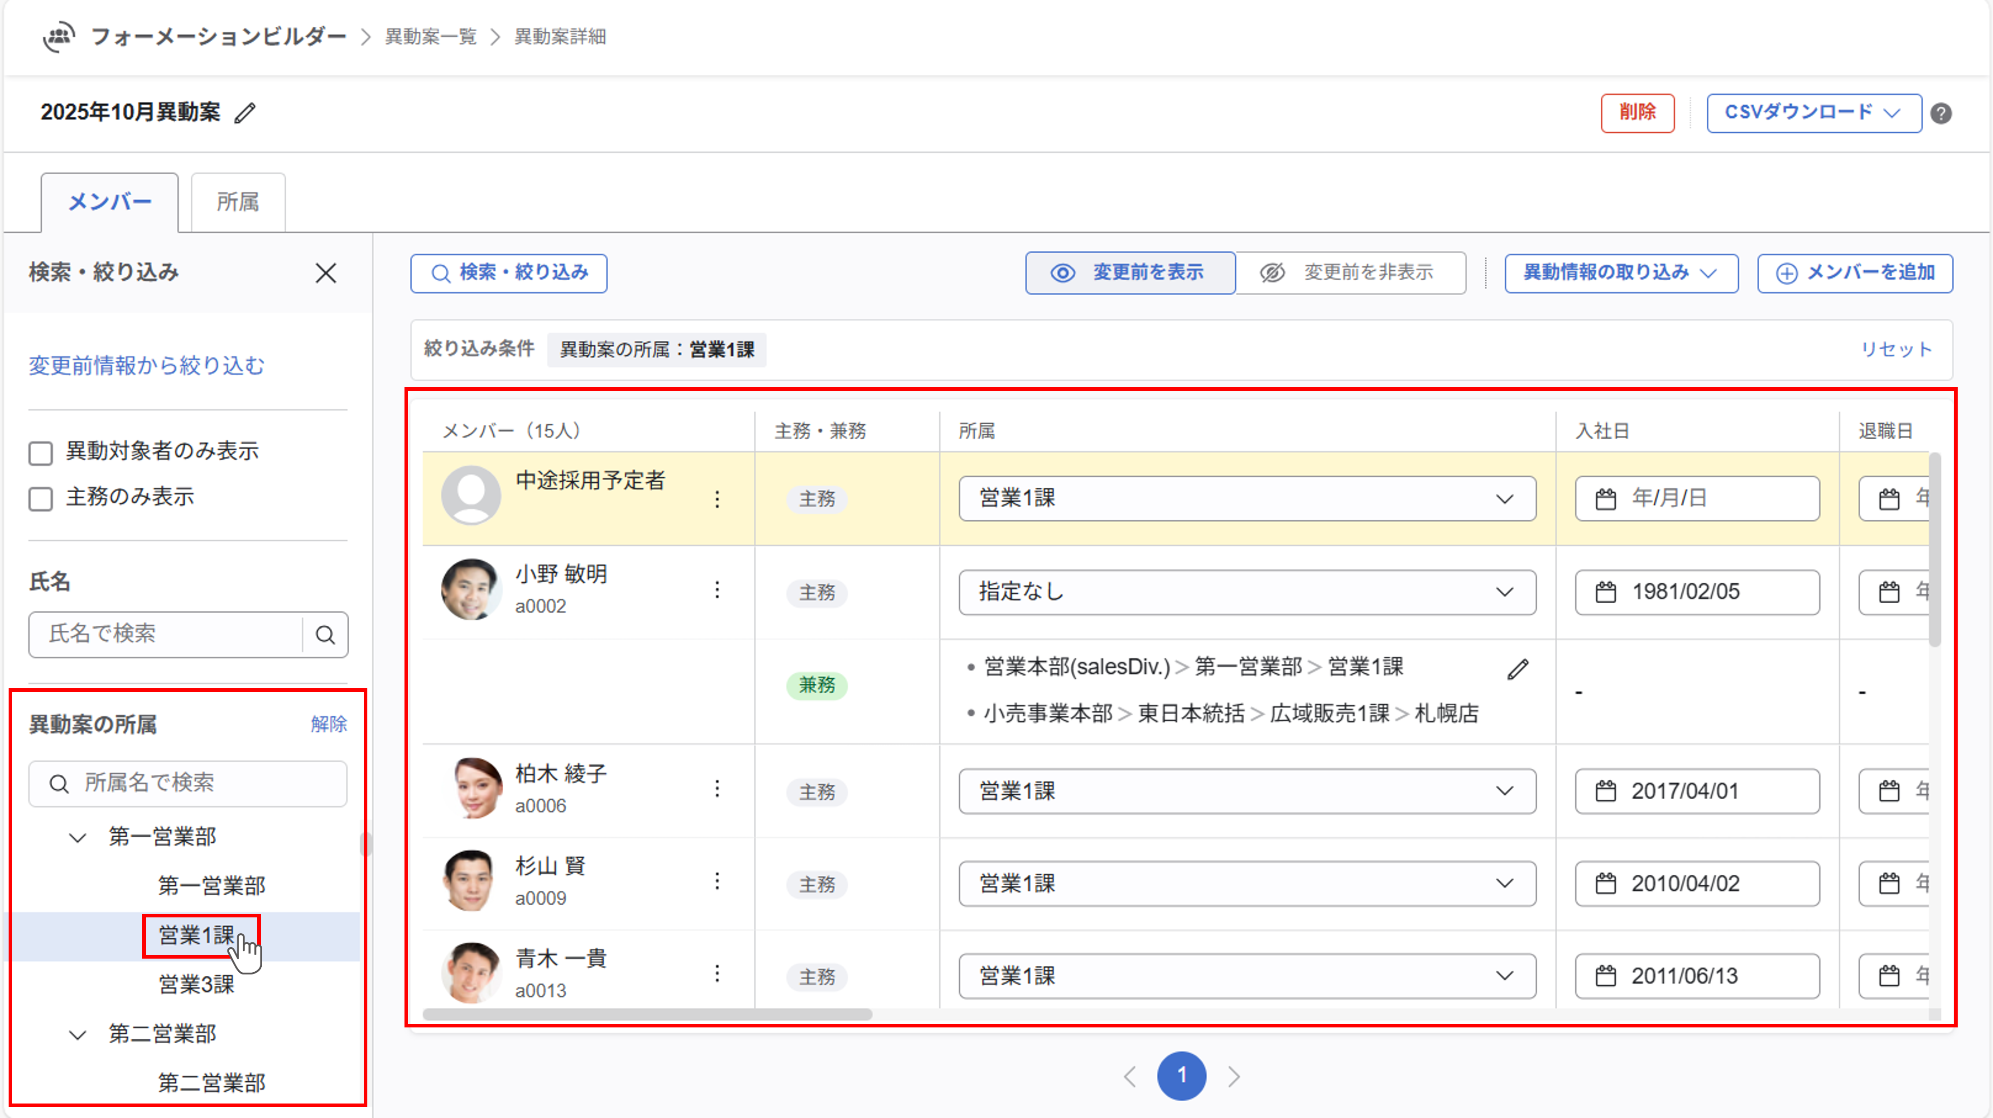Check 異動対象者のみ表示 checkbox
Screen dimensions: 1993x1118
click(x=40, y=453)
